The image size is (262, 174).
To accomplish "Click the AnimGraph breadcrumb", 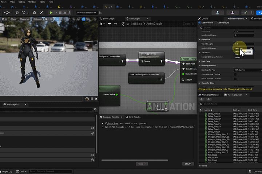I will (x=154, y=24).
